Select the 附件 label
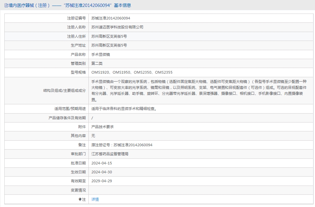This screenshot has height=207, width=315. coord(82,127)
